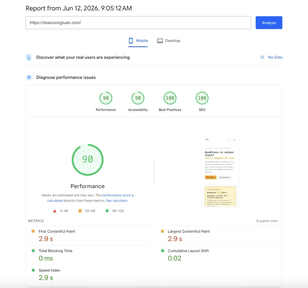Click the Report from Jun 12, 2026 heading
Image resolution: width=308 pixels, height=288 pixels.
tap(79, 8)
